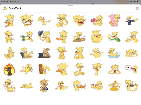Select the duck with award ribbon sticker
This screenshot has height=105, width=141.
[x=62, y=85]
